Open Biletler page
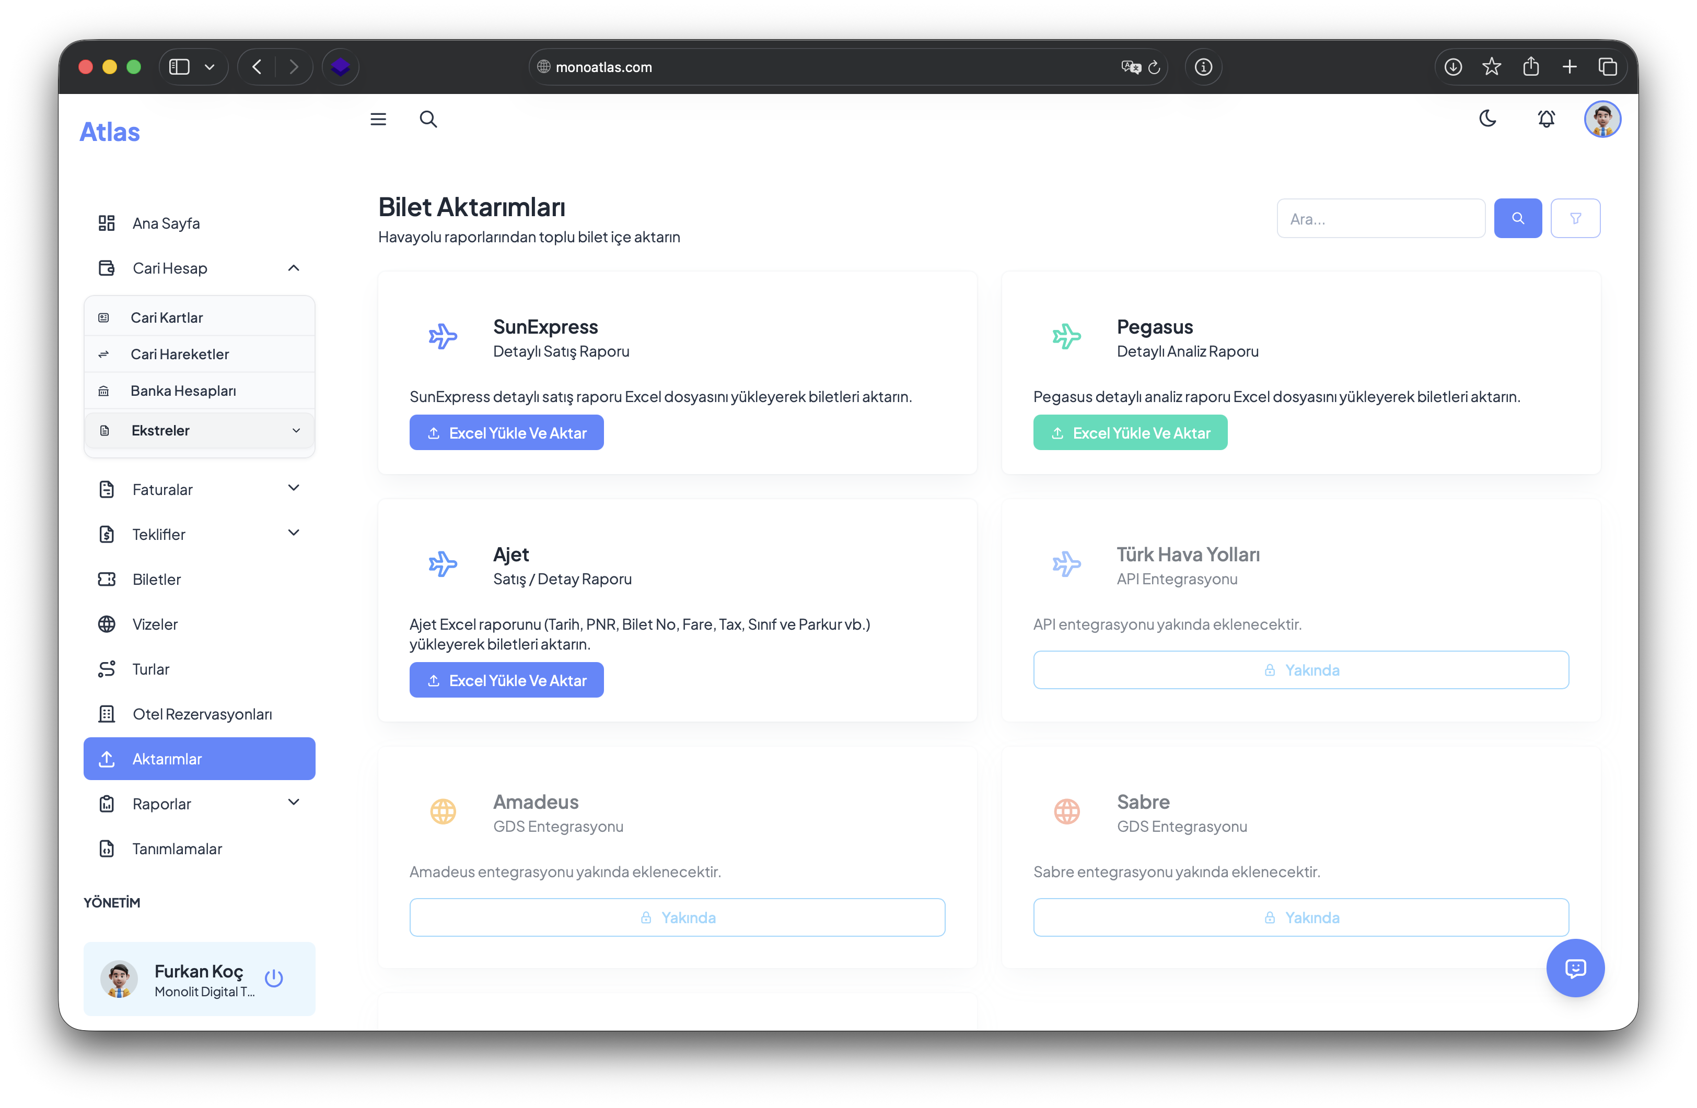1697x1108 pixels. click(x=199, y=579)
